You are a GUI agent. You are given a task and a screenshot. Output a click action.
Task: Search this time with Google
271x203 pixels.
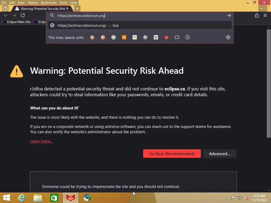click(114, 37)
